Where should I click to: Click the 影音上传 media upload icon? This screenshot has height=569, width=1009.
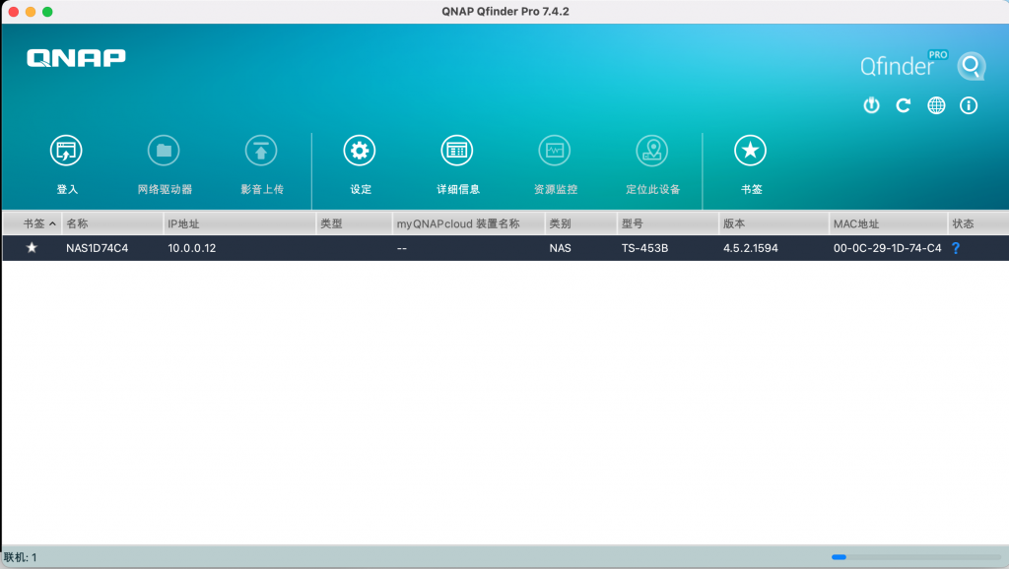tap(261, 151)
